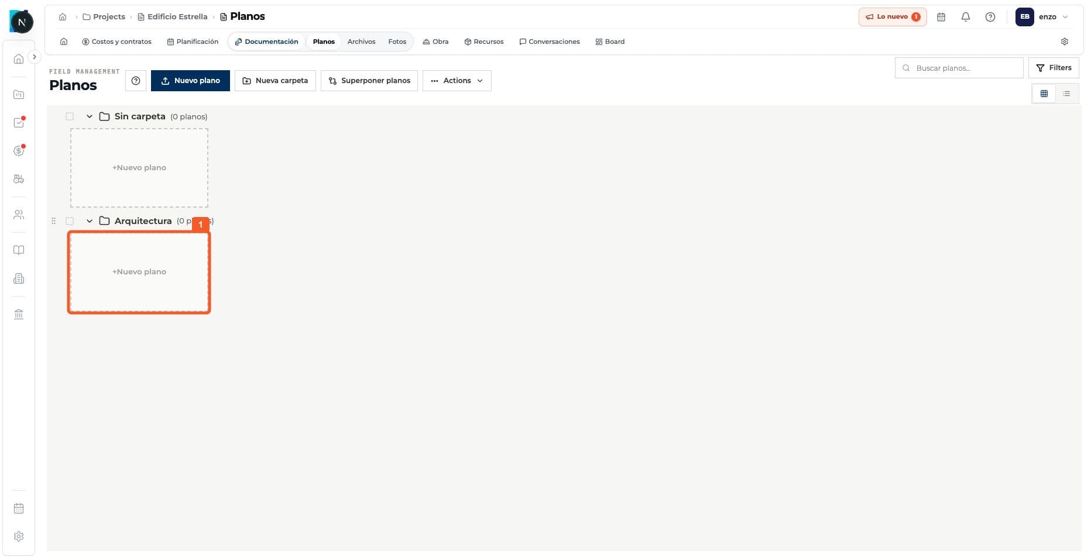Go to Costos y contratos
Screen dimensions: 1091x558
click(x=117, y=42)
